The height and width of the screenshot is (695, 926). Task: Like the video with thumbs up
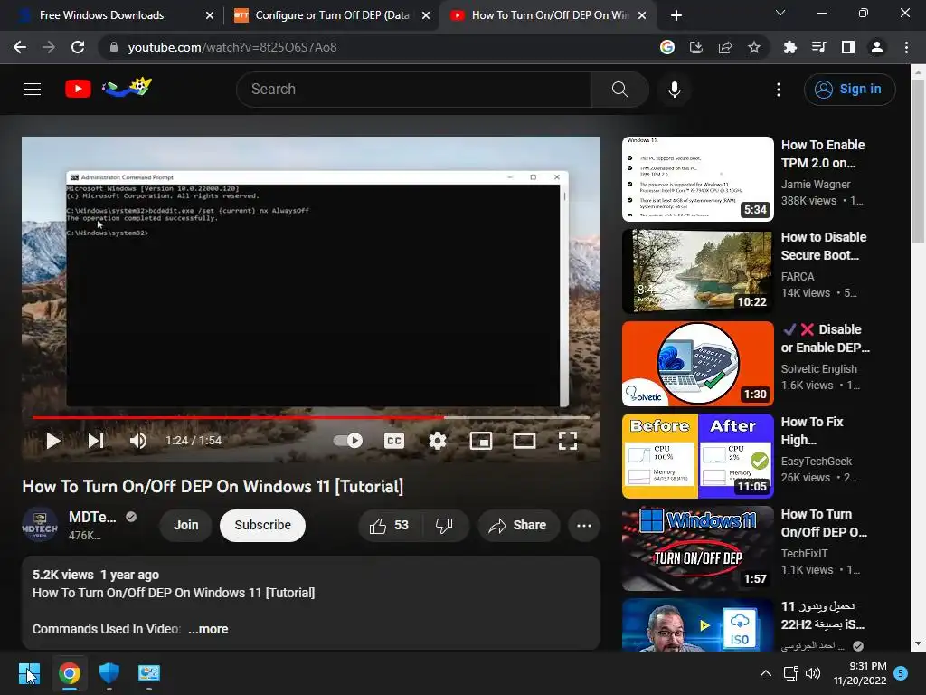click(x=389, y=526)
